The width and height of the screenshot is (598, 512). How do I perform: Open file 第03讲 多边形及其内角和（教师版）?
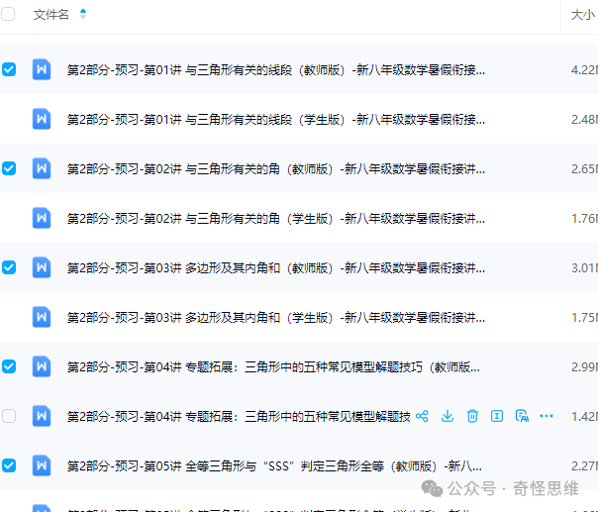pyautogui.click(x=276, y=267)
